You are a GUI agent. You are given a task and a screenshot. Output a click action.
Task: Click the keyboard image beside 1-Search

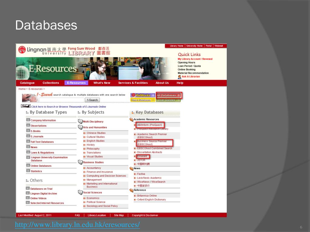click(30, 98)
